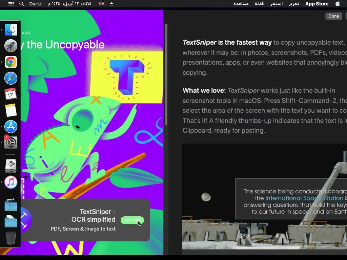Launch iTunes music icon in Dock

click(x=11, y=182)
